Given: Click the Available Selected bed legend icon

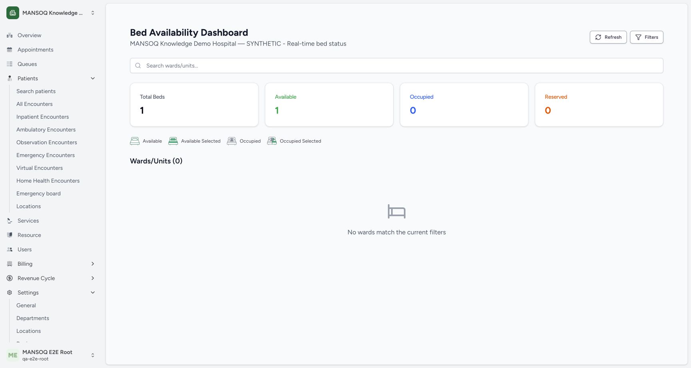Looking at the screenshot, I should [173, 141].
